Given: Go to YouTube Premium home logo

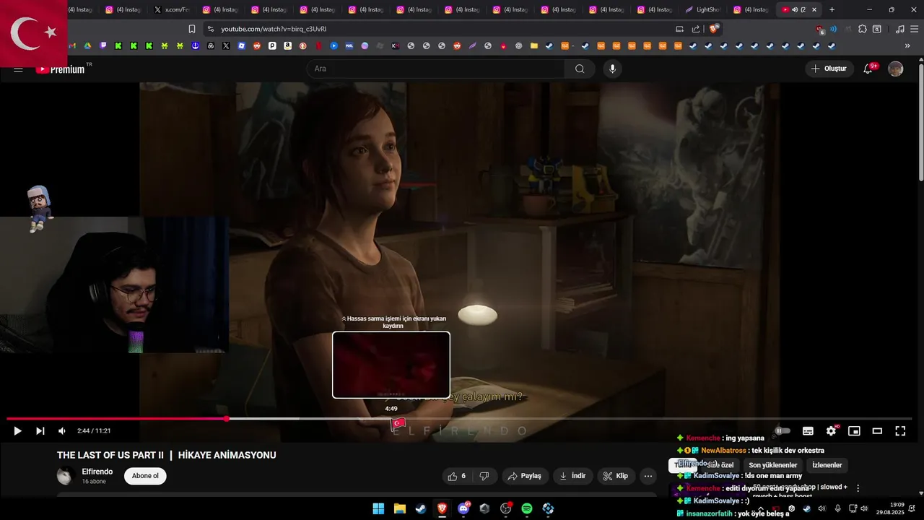Looking at the screenshot, I should [61, 69].
